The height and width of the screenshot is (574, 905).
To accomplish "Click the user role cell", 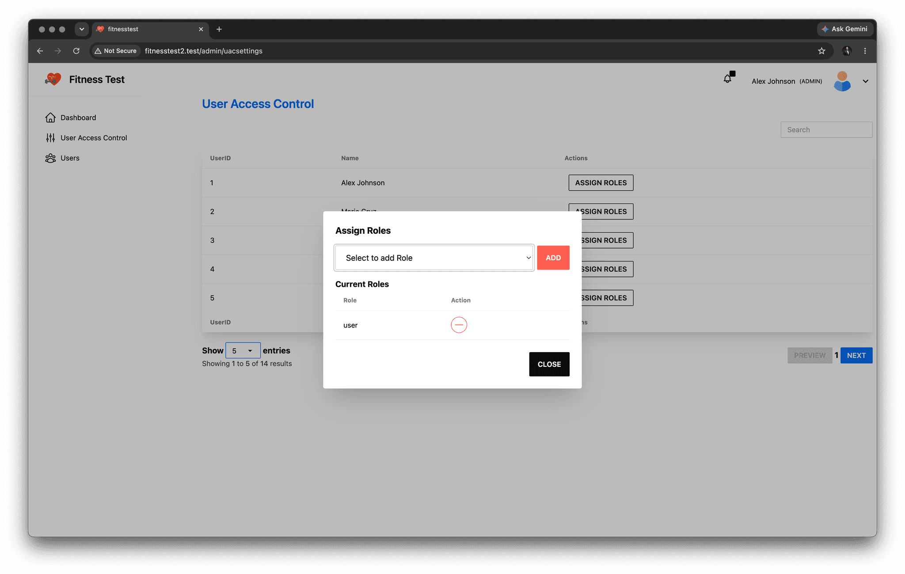I will (x=350, y=325).
